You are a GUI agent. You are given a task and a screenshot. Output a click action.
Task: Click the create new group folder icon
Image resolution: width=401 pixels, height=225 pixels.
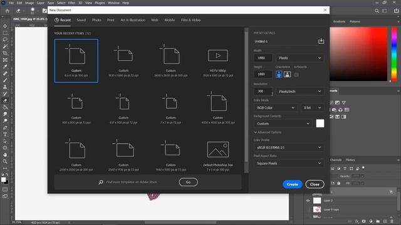(x=378, y=221)
